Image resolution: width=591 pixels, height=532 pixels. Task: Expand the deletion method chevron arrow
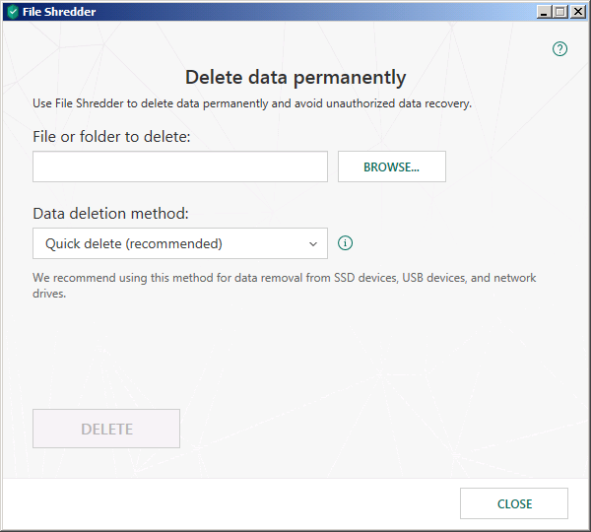point(313,243)
